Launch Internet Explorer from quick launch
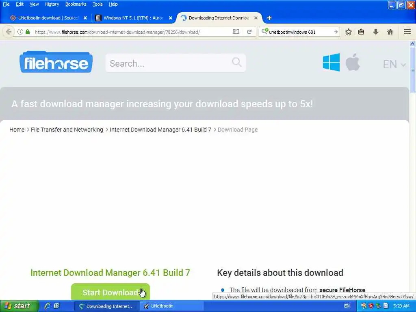The width and height of the screenshot is (416, 312). point(48,306)
